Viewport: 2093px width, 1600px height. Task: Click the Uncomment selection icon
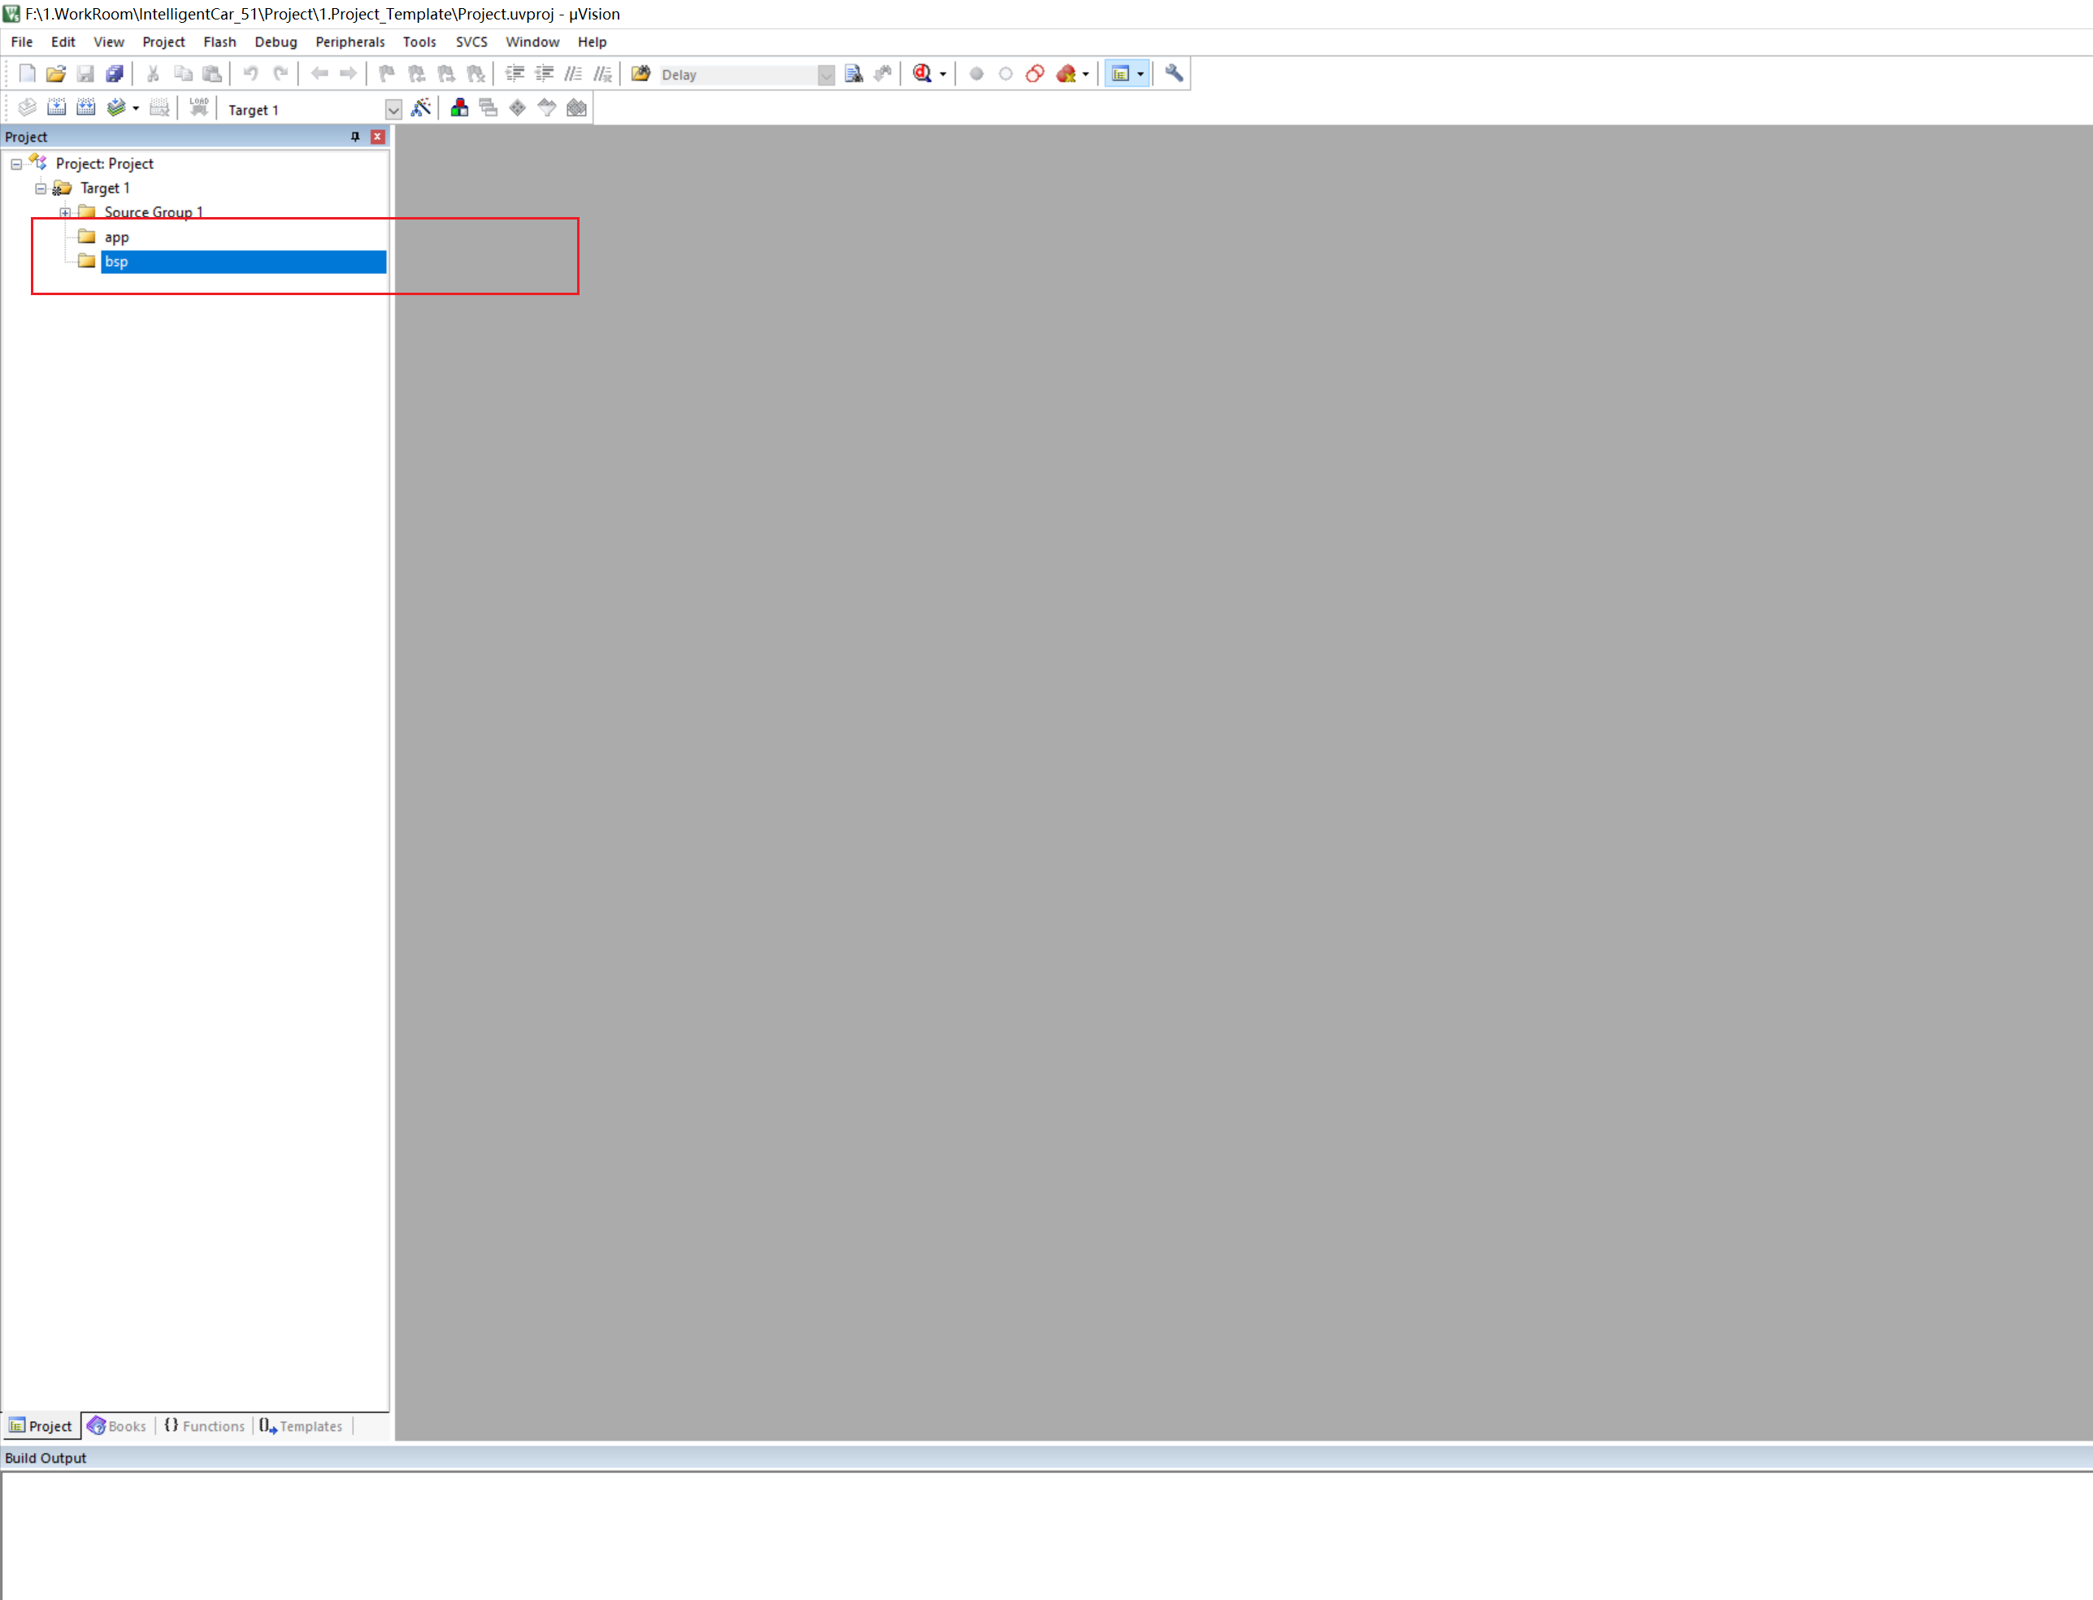point(603,73)
